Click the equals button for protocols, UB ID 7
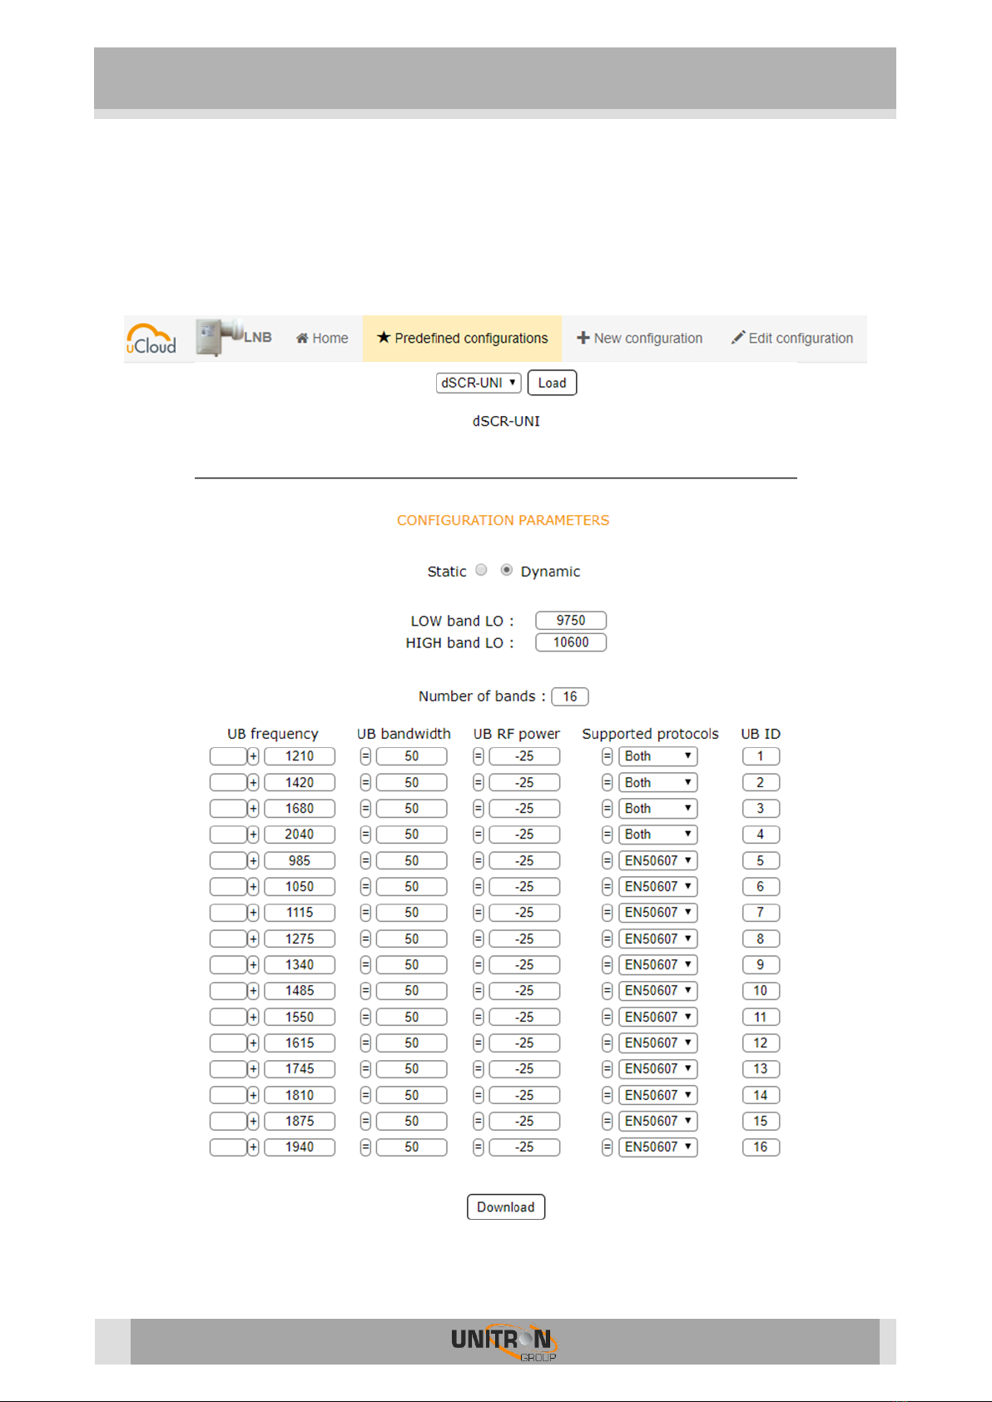992x1402 pixels. [x=608, y=913]
